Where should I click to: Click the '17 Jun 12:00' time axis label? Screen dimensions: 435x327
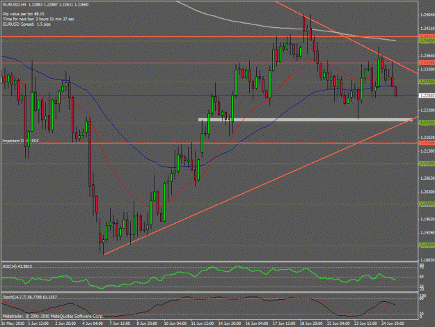(284, 324)
